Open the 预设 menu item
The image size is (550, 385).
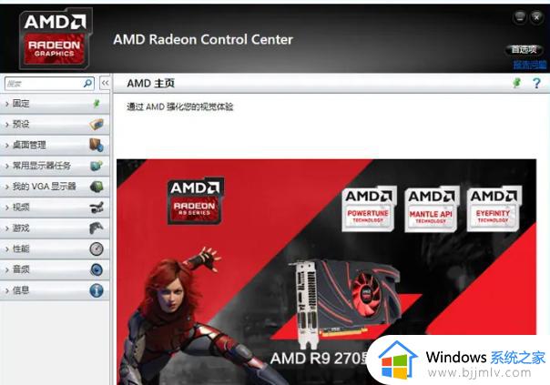[55, 124]
